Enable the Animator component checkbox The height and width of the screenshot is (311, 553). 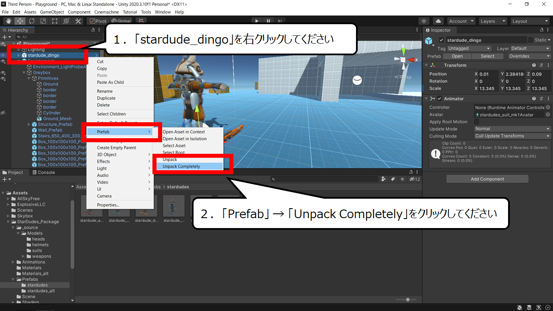click(439, 98)
